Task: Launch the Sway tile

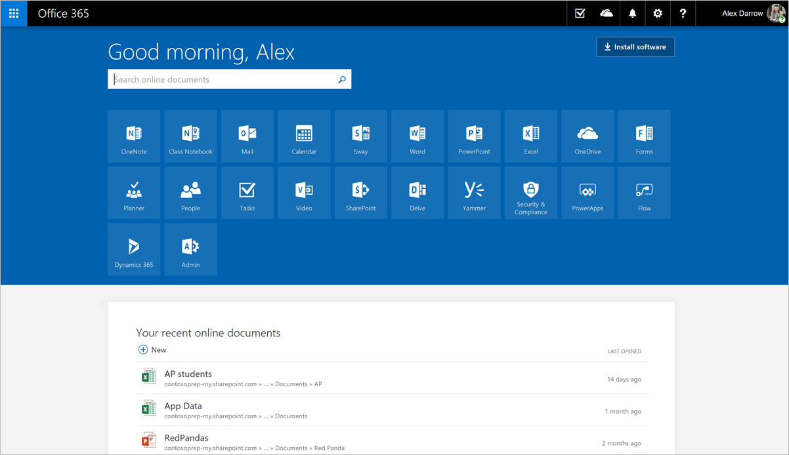Action: 361,136
